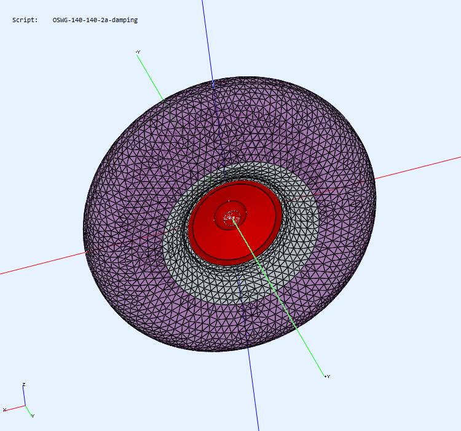Viewport: 461px width, 431px height.
Task: Select the Z label on the orientation triad
Action: (x=24, y=384)
